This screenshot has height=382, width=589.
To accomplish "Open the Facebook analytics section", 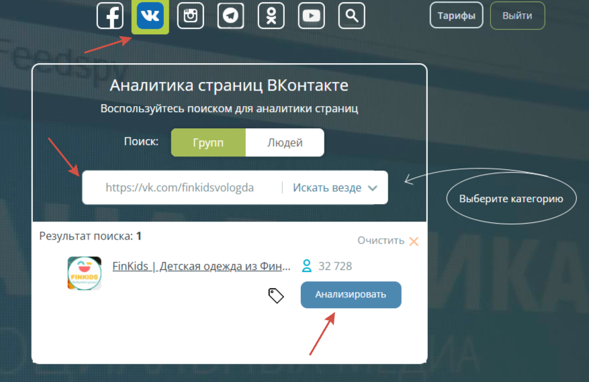I will [x=110, y=15].
